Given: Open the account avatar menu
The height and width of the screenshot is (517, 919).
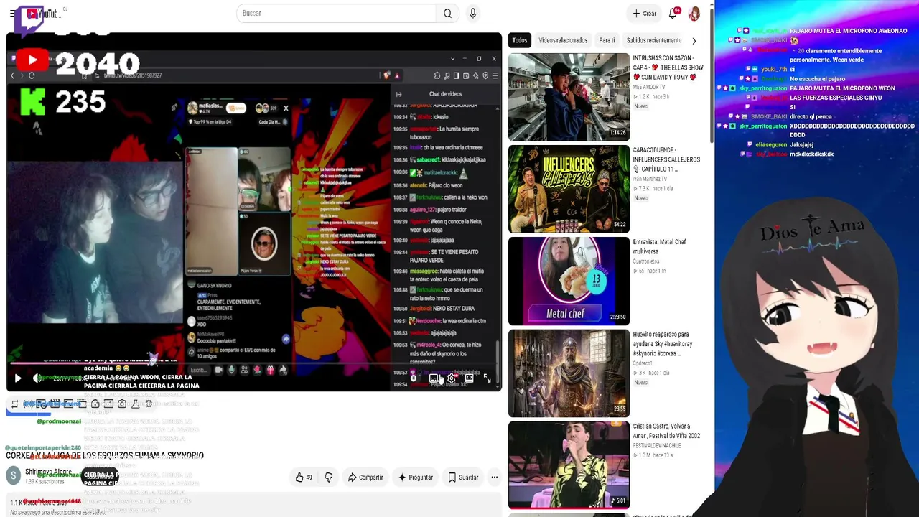Looking at the screenshot, I should [x=694, y=14].
